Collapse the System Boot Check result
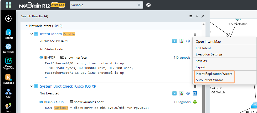 coord(32,86)
